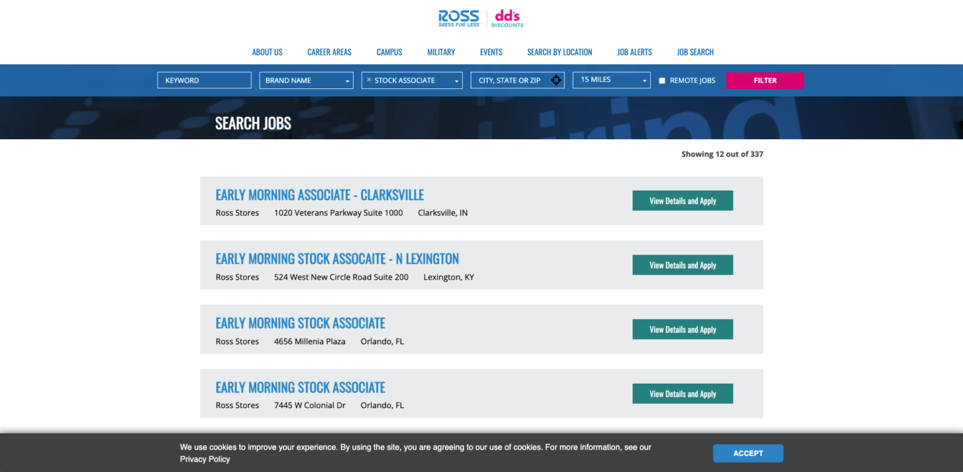The height and width of the screenshot is (472, 963).
Task: Open the Brand Name dropdown
Action: click(306, 80)
